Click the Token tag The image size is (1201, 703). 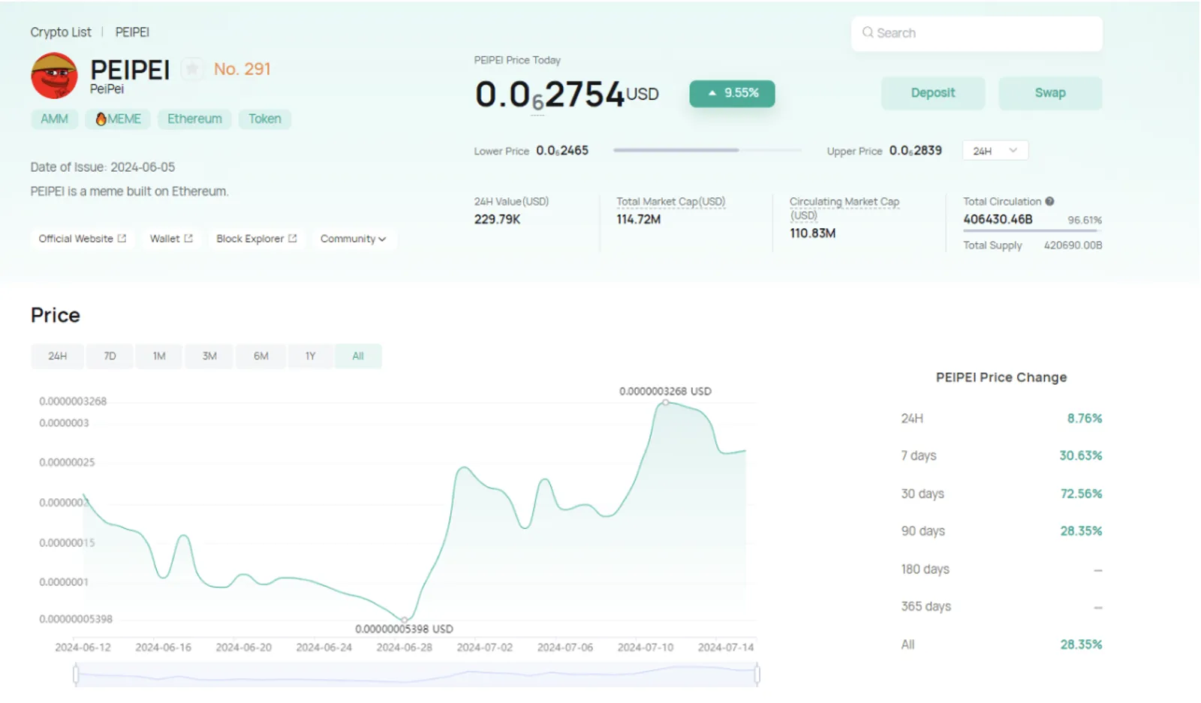click(265, 119)
